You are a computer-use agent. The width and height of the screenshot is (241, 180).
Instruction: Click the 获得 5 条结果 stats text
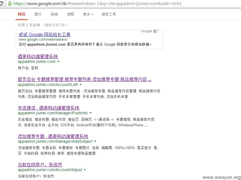pos(43,25)
